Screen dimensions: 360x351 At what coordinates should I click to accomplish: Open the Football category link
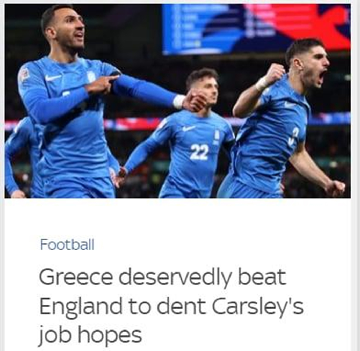click(x=67, y=245)
